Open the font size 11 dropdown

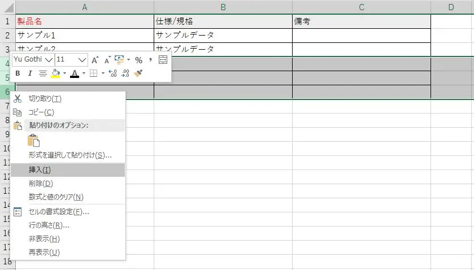coord(82,59)
